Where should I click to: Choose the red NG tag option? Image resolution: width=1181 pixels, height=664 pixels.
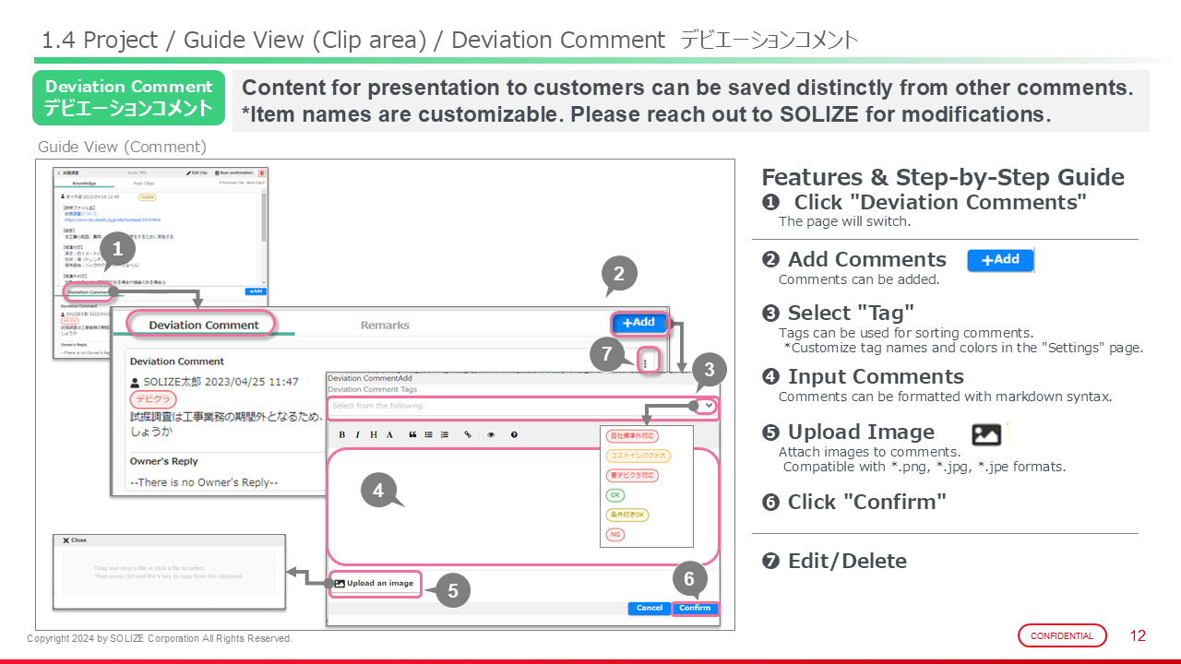(614, 535)
